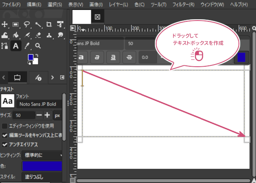This screenshot has height=183, width=256.
Task: Open ウィンドウ(W) menu
Action: (212, 4)
